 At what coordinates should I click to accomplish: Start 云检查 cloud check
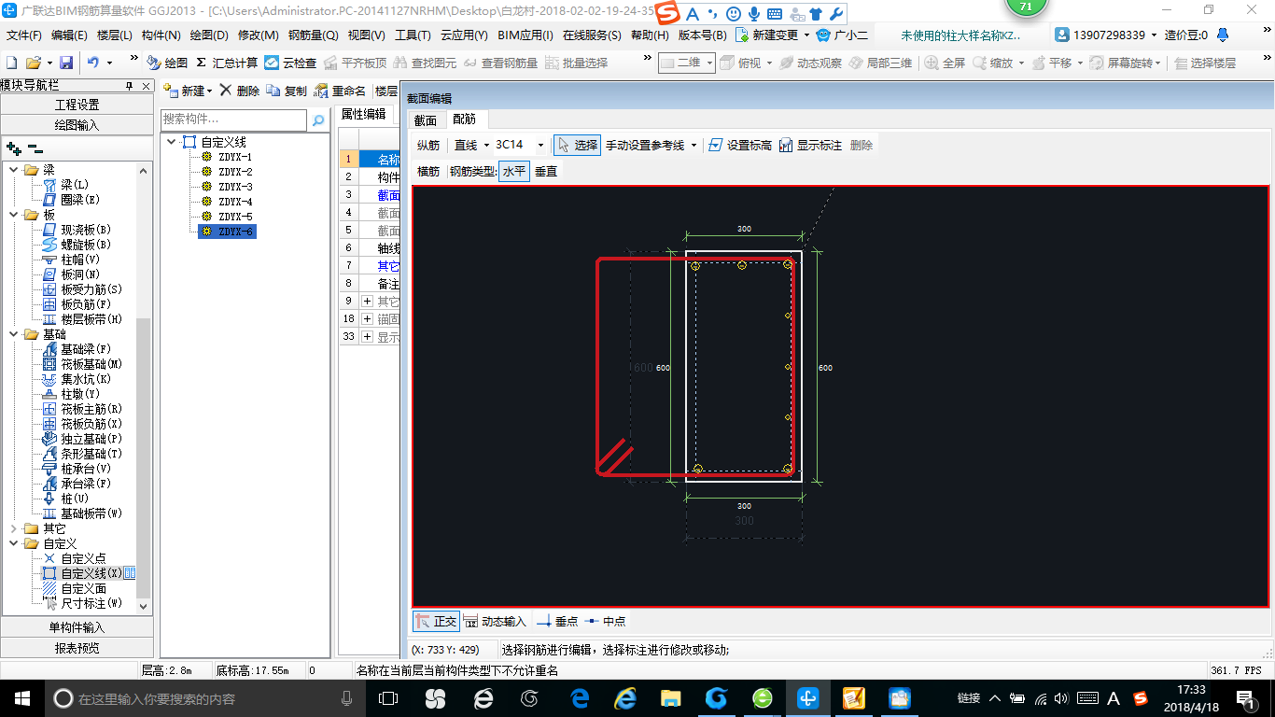(290, 63)
